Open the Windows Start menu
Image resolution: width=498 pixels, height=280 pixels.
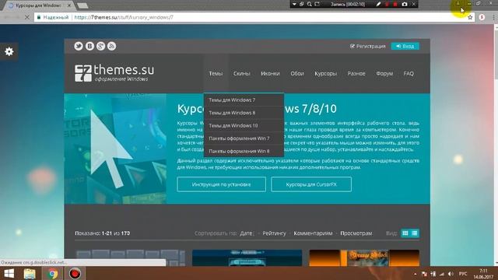point(9,274)
